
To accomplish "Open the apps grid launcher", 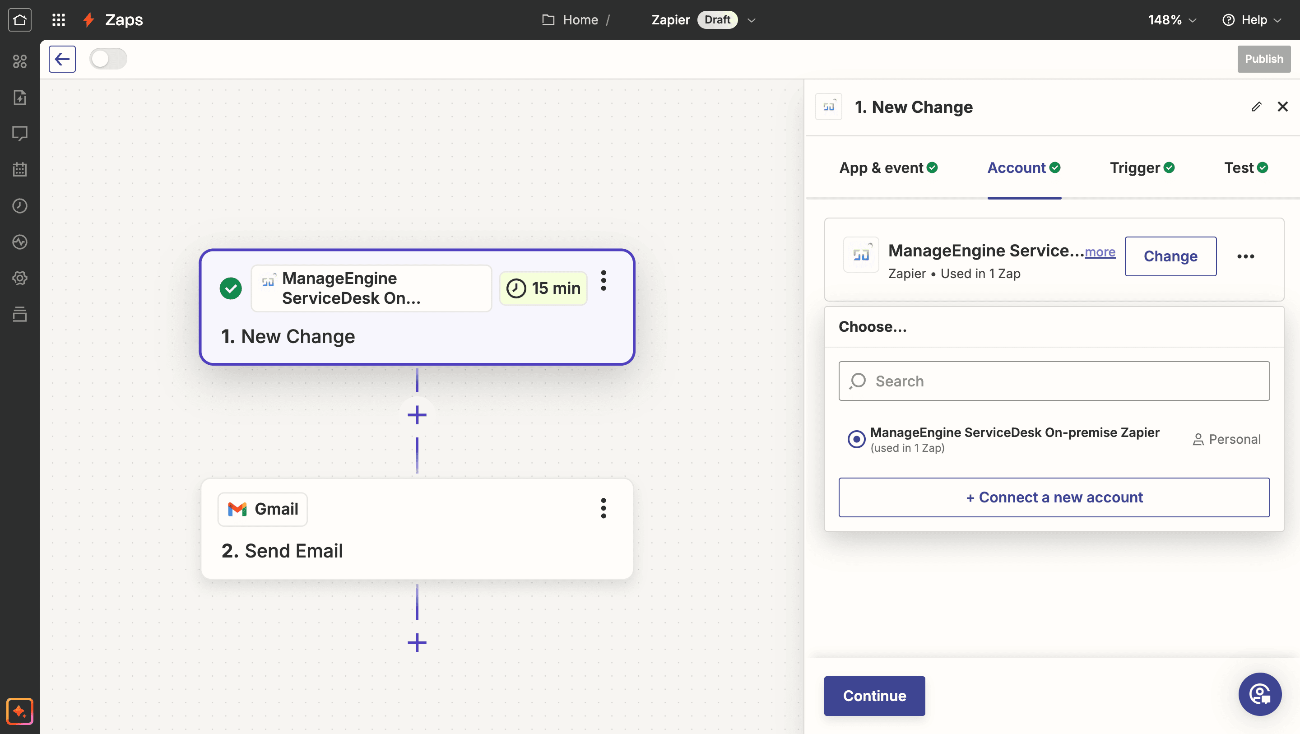I will pyautogui.click(x=59, y=20).
